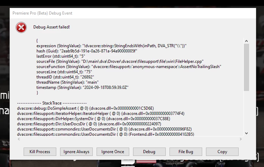264x167 pixels.
Task: Click the DirHelper::SystemDir stack entry
Action: click(x=93, y=119)
